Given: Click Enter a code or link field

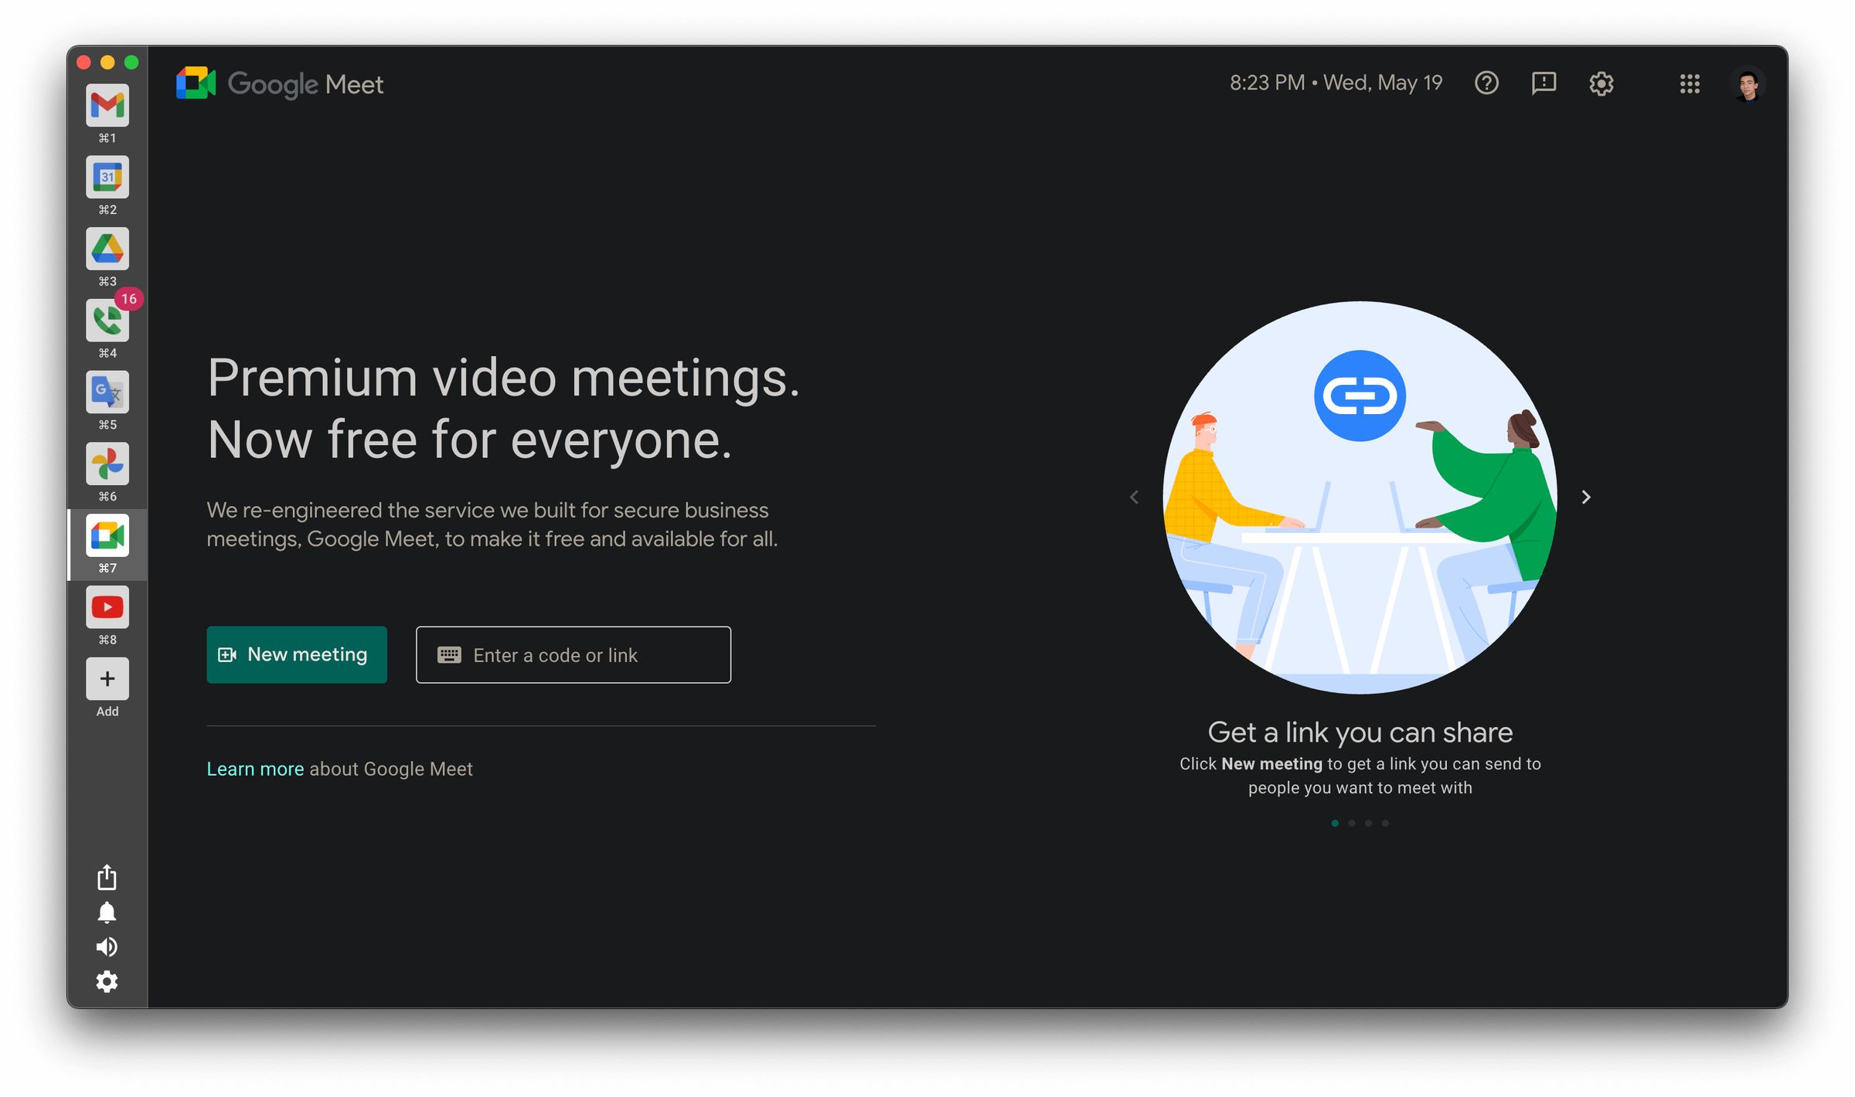Looking at the screenshot, I should (x=572, y=654).
